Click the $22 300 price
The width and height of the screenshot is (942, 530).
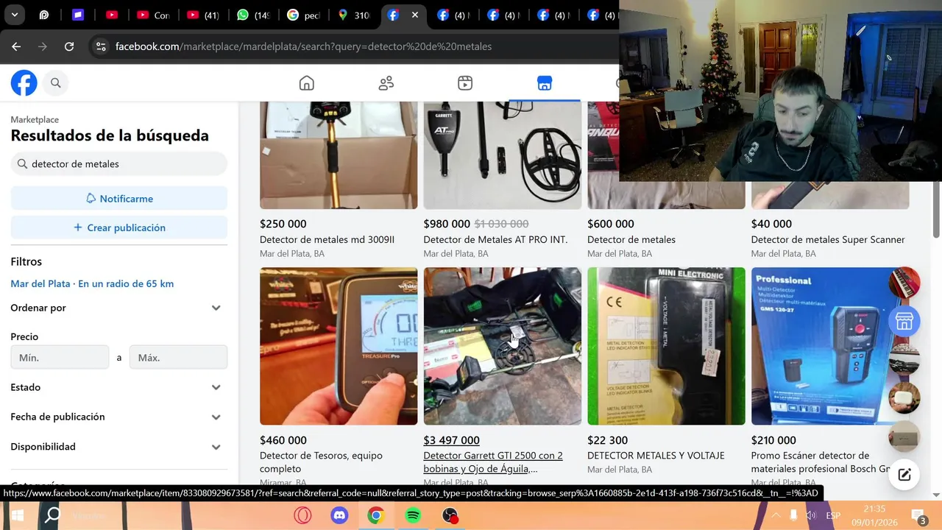[607, 440]
